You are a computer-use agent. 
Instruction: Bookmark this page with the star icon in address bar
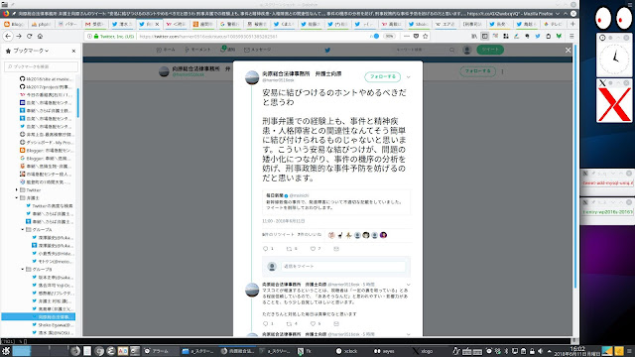(x=426, y=36)
